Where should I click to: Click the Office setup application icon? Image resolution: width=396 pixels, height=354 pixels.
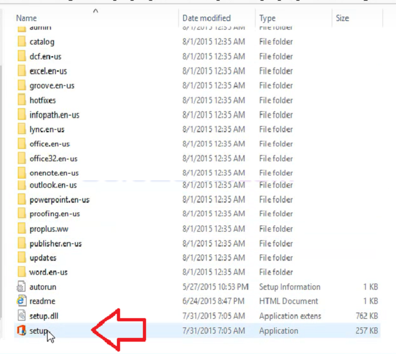click(x=21, y=331)
